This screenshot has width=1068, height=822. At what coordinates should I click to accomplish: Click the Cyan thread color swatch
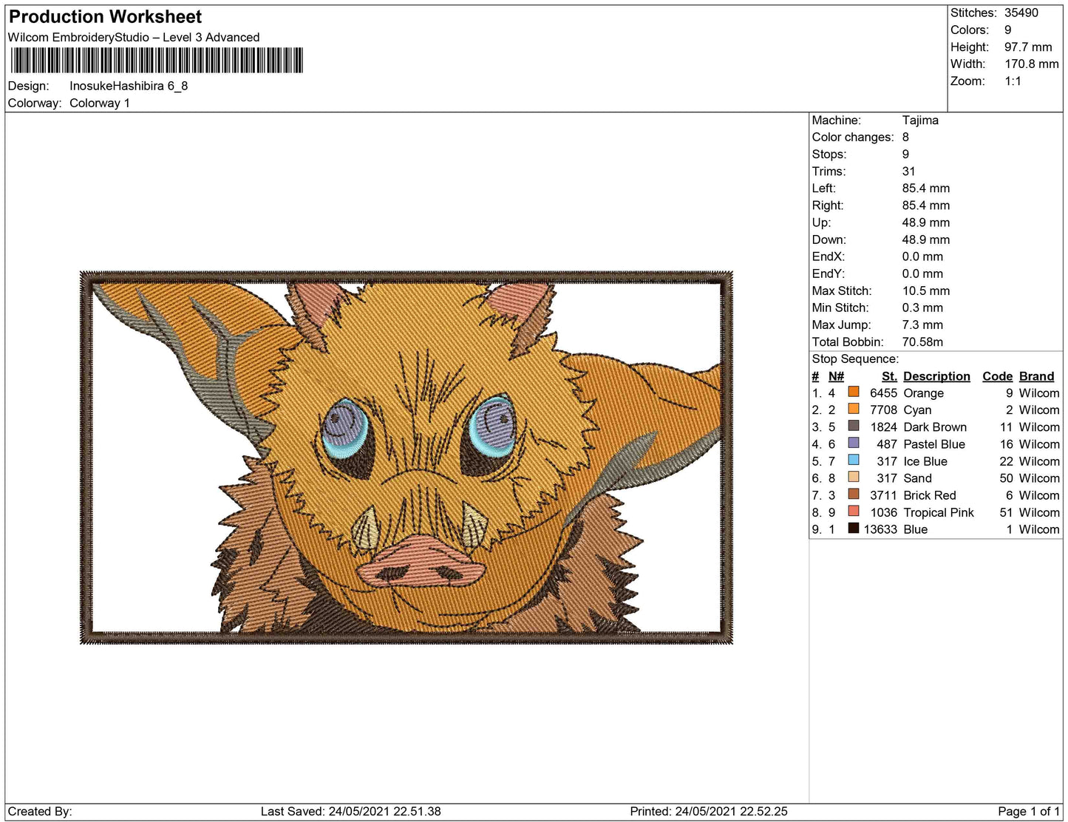click(854, 410)
